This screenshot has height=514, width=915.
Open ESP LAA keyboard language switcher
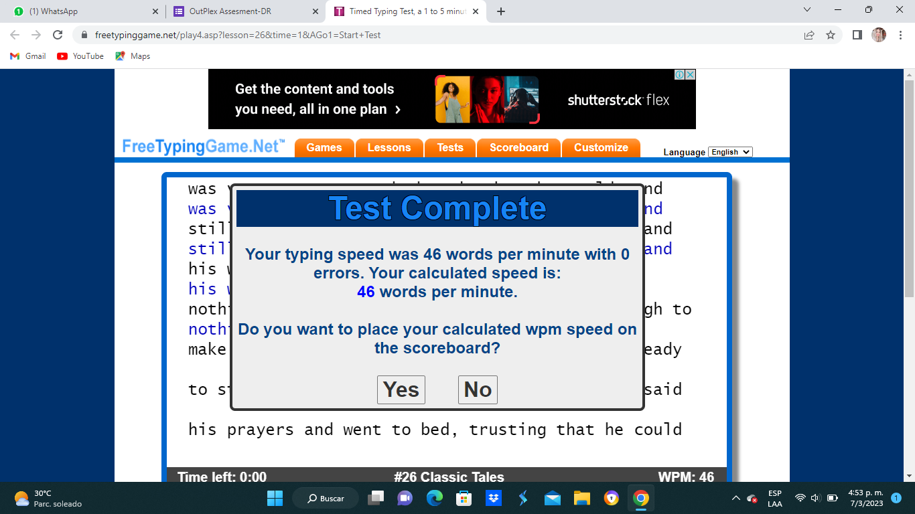coord(775,498)
